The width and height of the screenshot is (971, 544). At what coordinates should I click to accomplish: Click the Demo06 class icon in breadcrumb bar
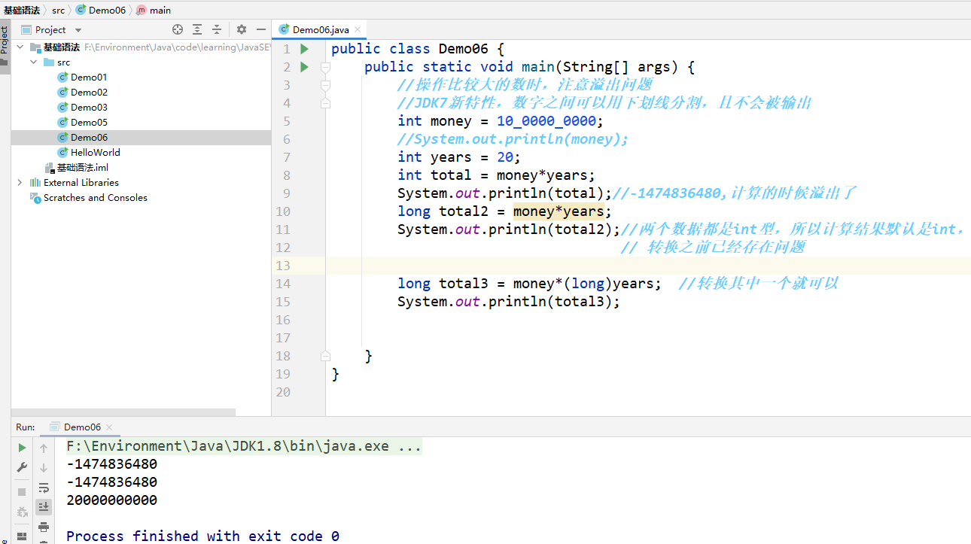81,11
